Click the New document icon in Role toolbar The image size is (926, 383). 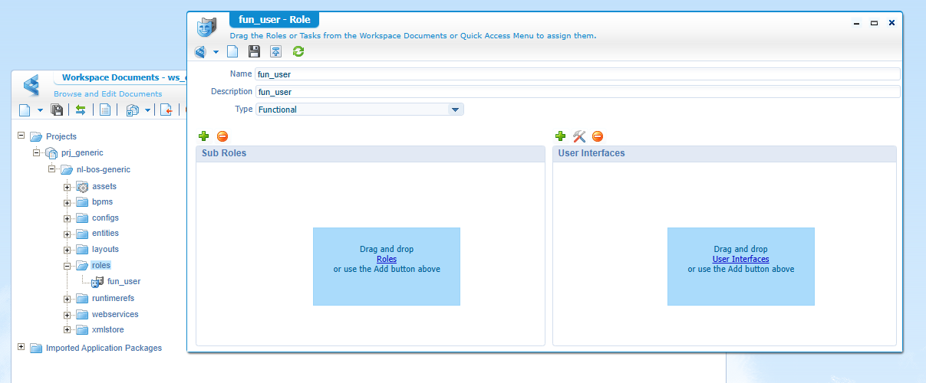232,51
